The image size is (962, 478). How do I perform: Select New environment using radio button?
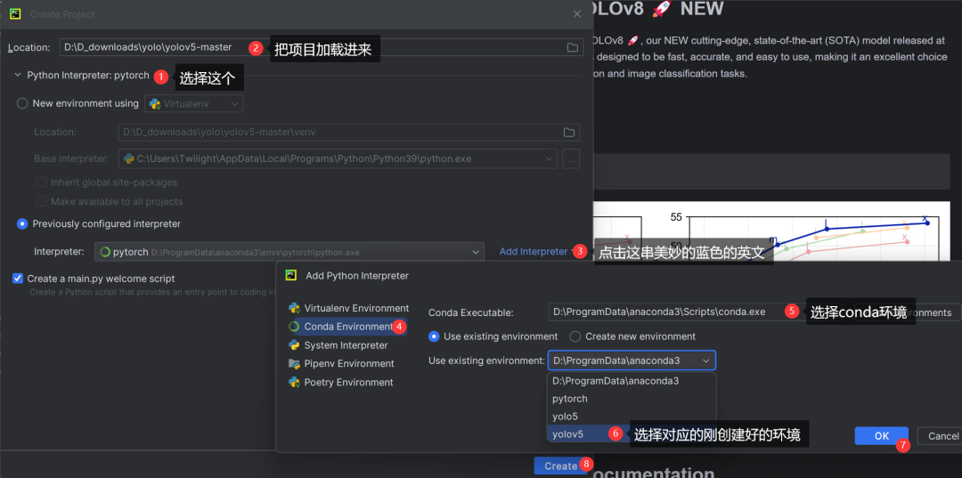pyautogui.click(x=22, y=103)
